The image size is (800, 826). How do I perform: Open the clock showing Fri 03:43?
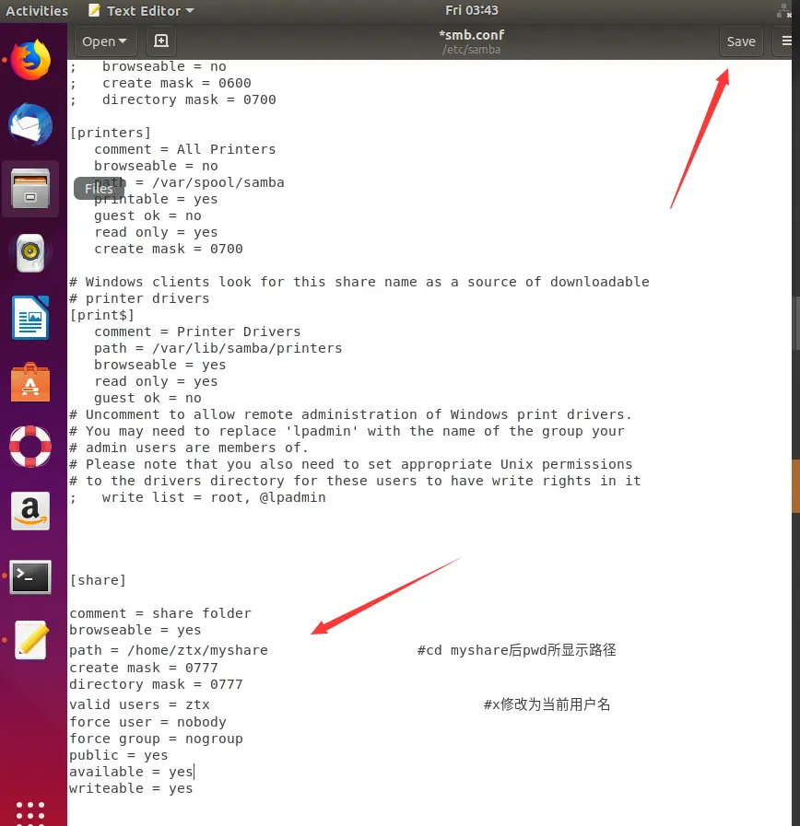472,10
